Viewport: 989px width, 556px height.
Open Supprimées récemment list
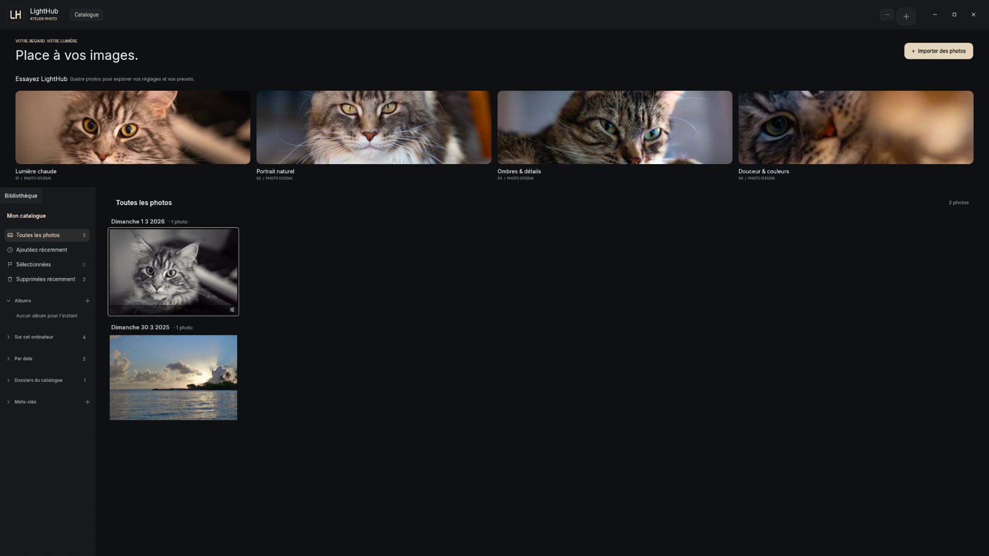tap(47, 279)
